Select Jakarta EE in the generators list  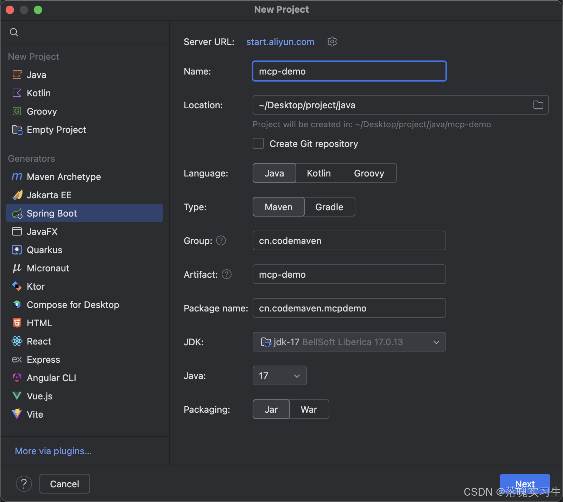point(84,195)
